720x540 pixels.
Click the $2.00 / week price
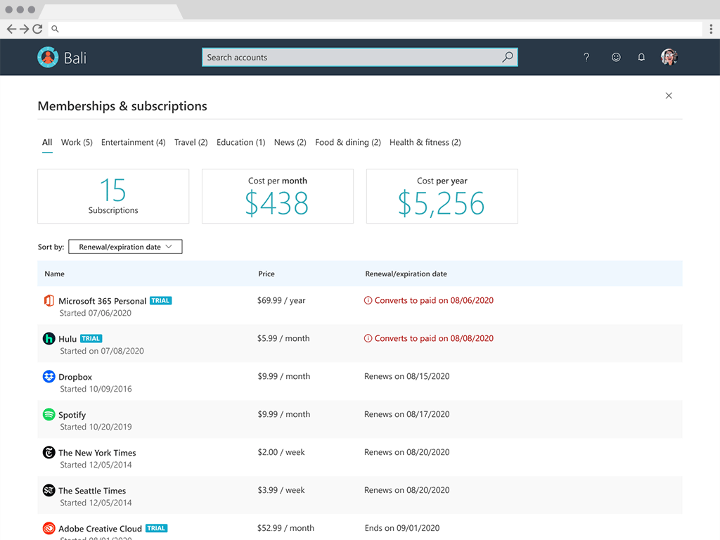[281, 452]
